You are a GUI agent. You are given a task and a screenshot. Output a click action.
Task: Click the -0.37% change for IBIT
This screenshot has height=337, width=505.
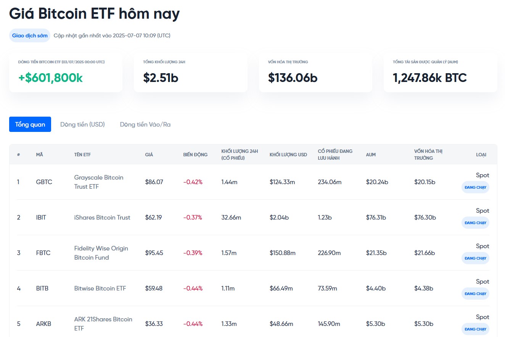point(193,217)
